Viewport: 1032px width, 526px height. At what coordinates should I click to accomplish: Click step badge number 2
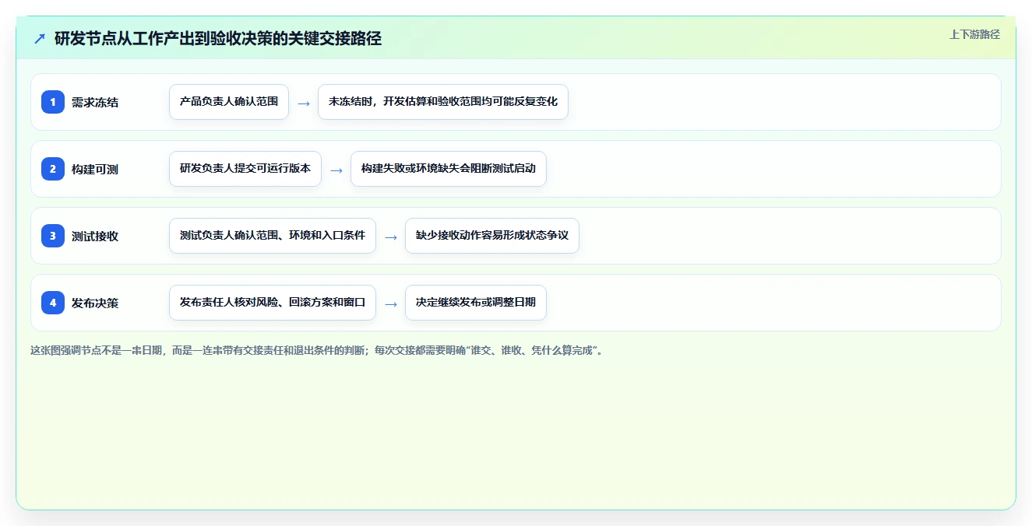point(53,169)
